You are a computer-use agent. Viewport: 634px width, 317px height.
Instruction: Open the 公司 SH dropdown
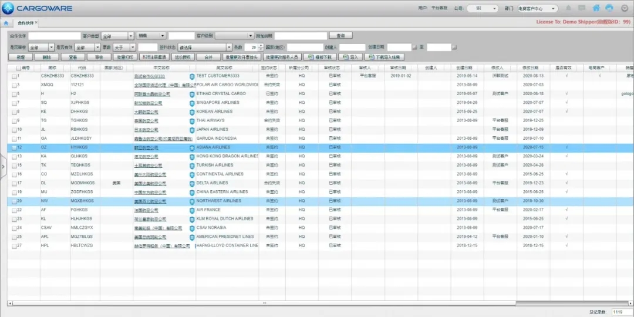click(x=483, y=8)
